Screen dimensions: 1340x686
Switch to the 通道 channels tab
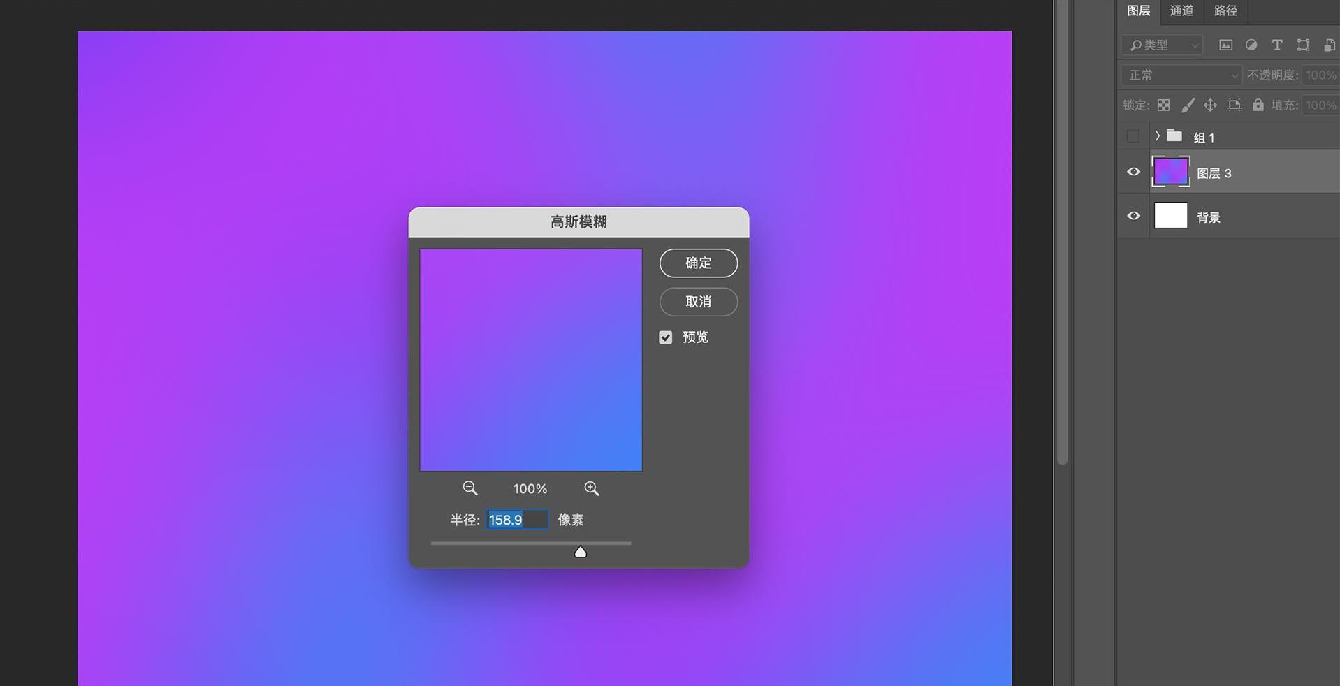point(1181,10)
